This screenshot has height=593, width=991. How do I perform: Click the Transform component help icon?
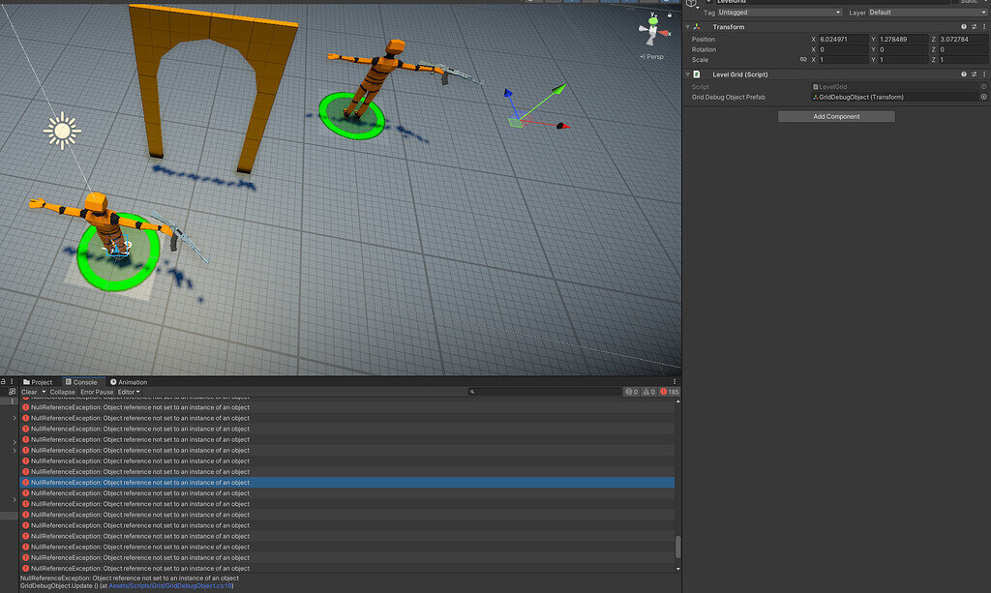[963, 27]
